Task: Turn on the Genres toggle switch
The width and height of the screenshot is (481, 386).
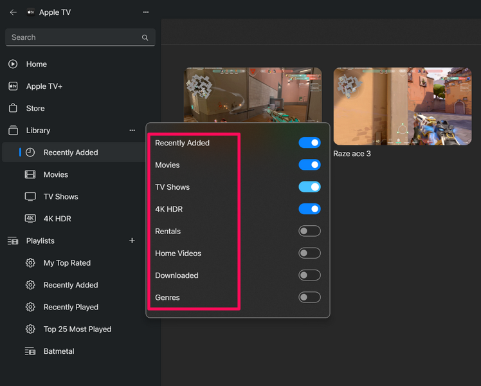Action: click(309, 297)
